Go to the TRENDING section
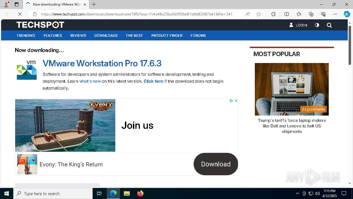 tap(26, 35)
